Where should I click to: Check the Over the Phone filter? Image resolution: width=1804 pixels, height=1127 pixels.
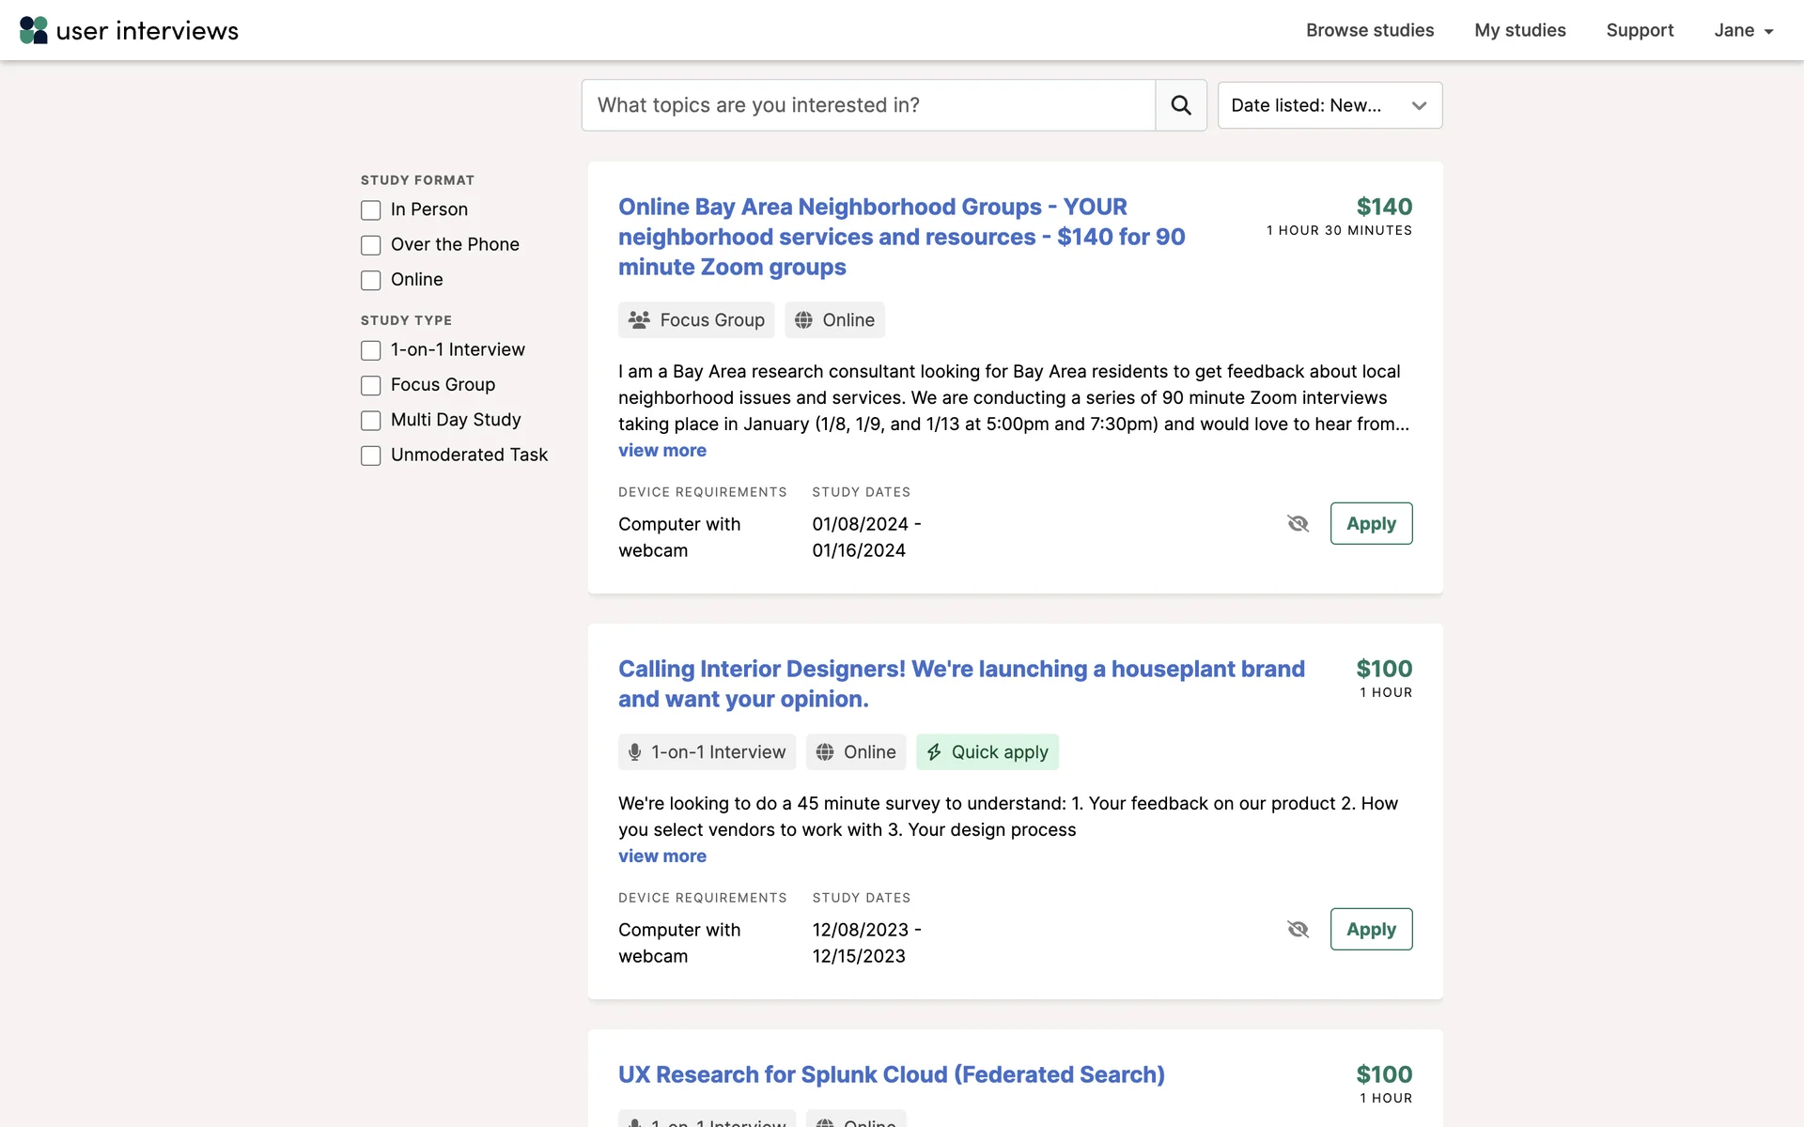click(x=371, y=245)
